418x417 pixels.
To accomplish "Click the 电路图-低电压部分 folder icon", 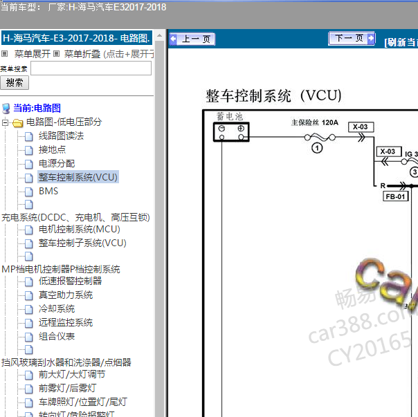I will (x=18, y=123).
